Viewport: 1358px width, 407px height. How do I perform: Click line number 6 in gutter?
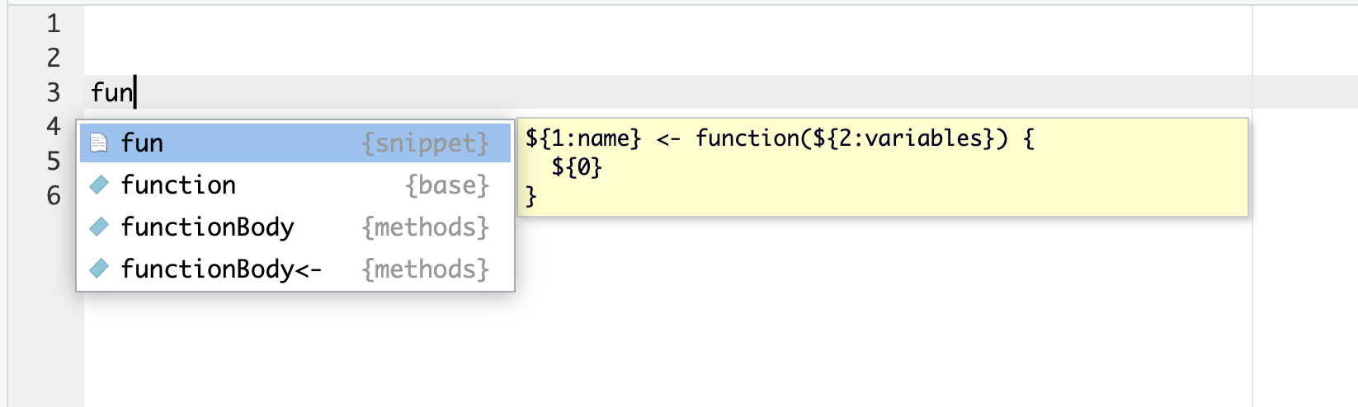point(54,195)
